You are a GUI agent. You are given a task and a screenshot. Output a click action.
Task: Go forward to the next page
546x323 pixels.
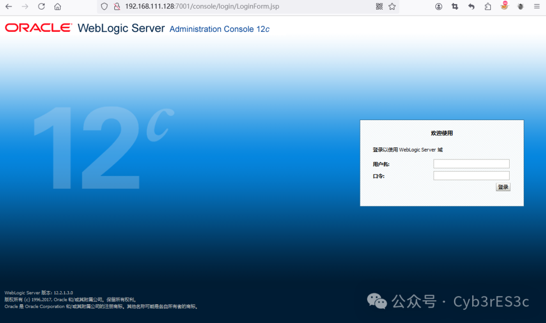pyautogui.click(x=25, y=6)
